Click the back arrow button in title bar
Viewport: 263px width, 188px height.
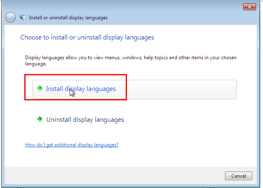point(10,17)
